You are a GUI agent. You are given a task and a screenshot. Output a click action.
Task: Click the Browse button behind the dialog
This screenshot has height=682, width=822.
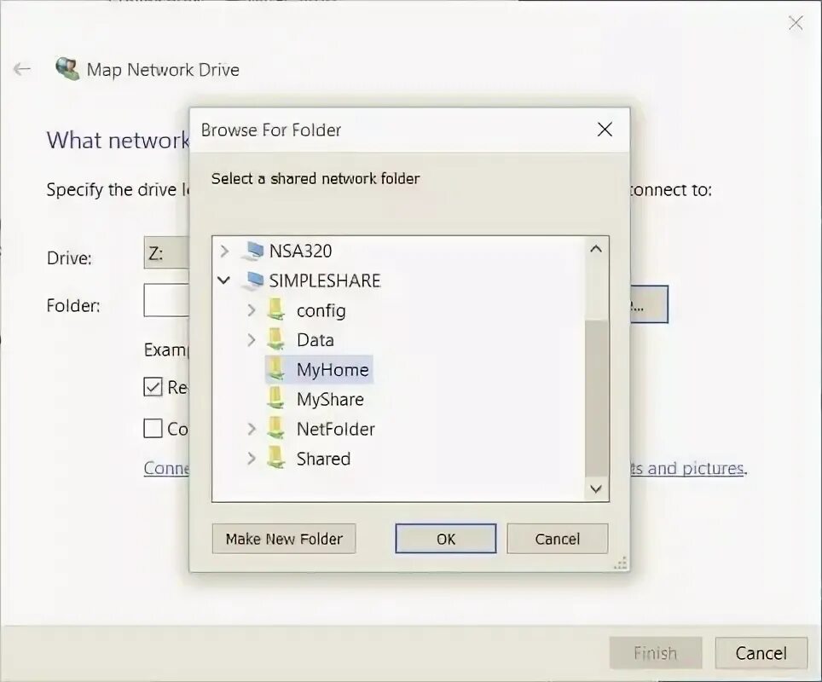[649, 304]
